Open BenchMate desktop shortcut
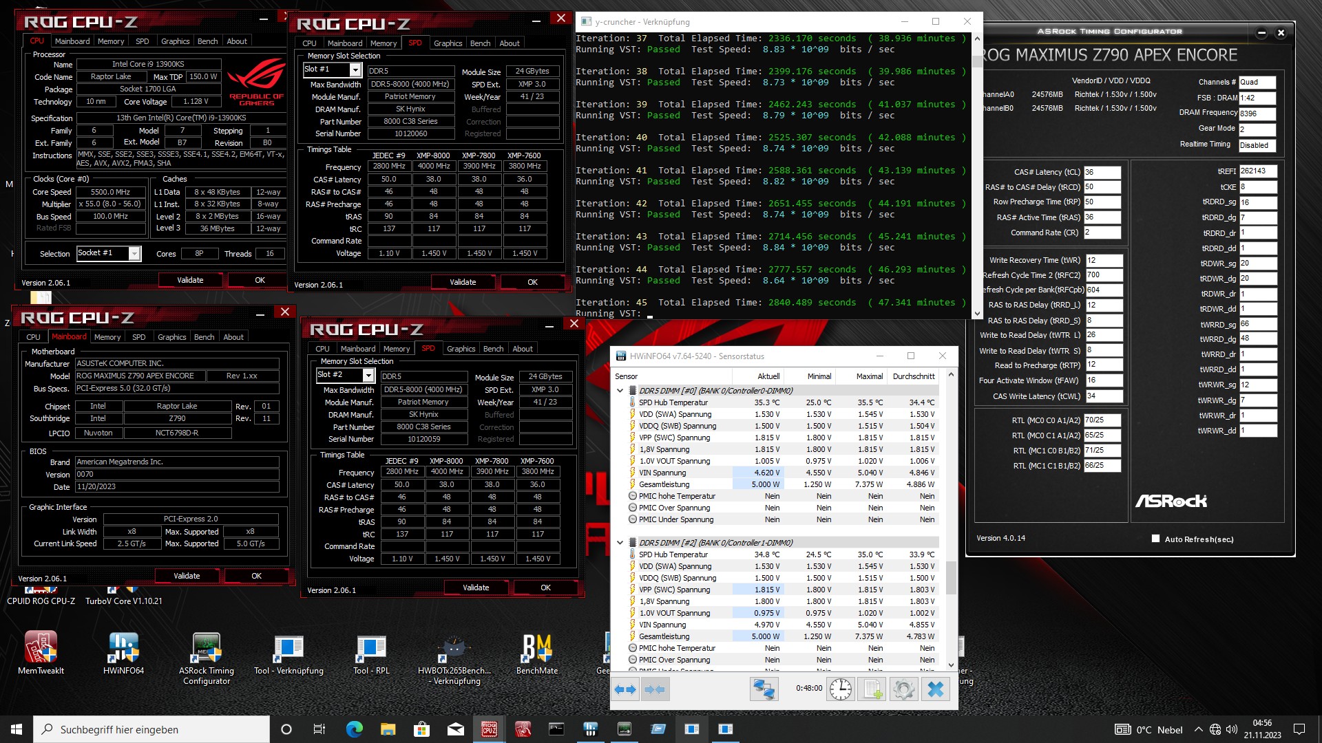Image resolution: width=1322 pixels, height=743 pixels. click(x=537, y=653)
